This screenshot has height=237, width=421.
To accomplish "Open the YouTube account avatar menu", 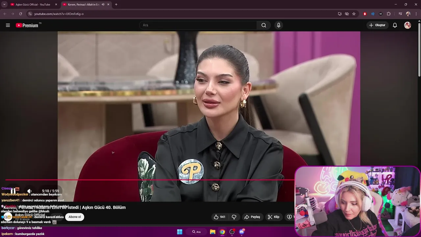I will click(408, 25).
